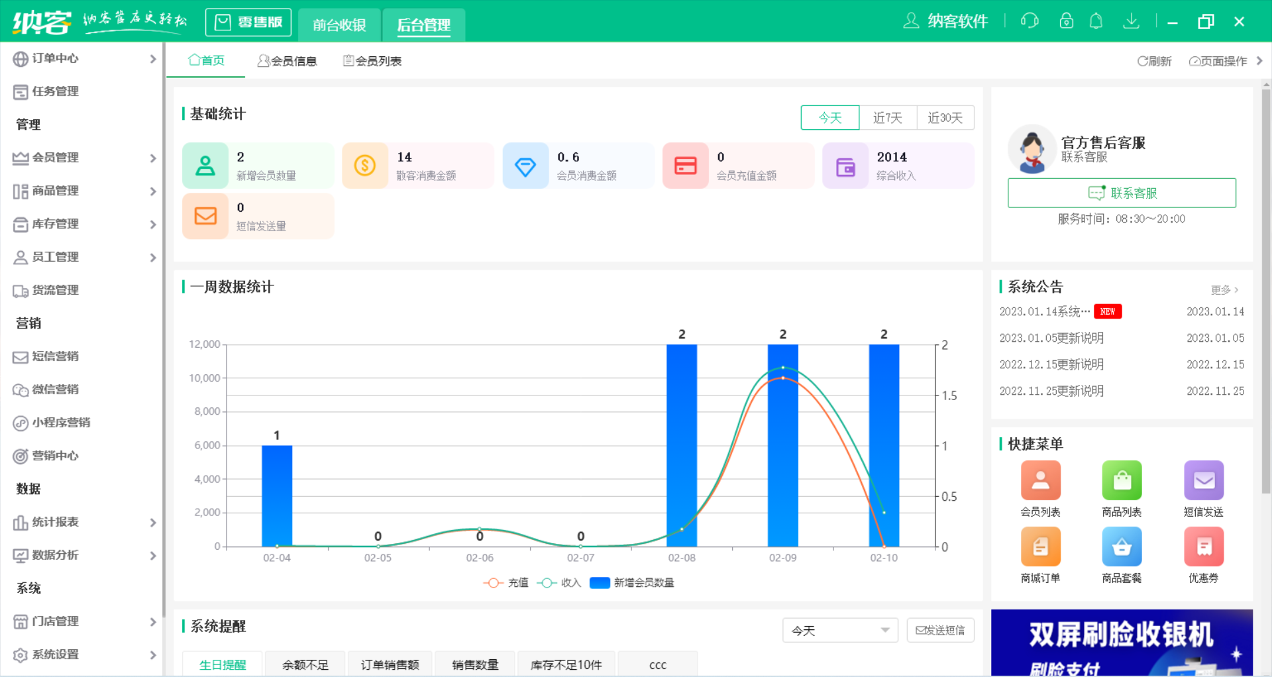
Task: Select the 近7天 time range option
Action: [888, 117]
